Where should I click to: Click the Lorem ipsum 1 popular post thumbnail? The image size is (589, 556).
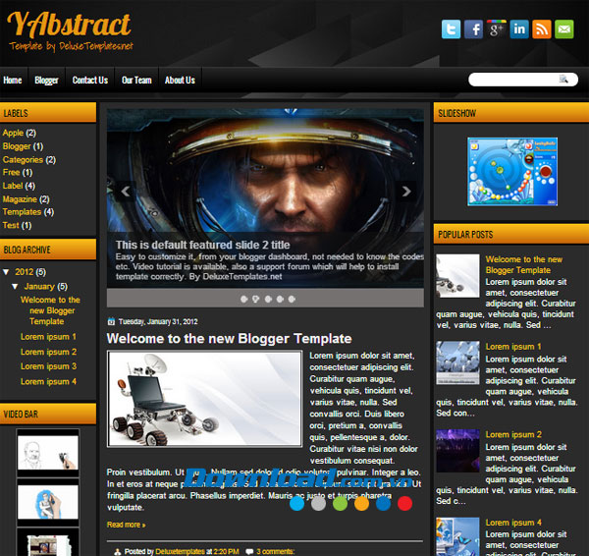[457, 362]
